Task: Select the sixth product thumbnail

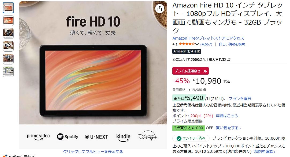Action: click(x=8, y=72)
